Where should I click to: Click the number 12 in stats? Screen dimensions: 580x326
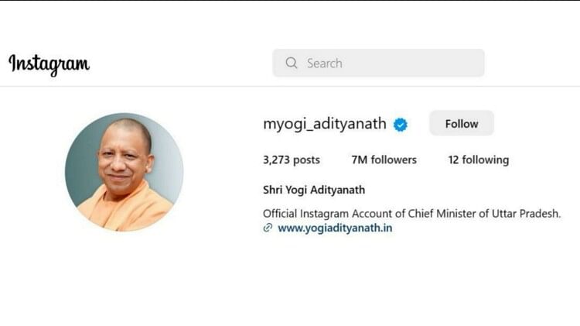(x=453, y=160)
